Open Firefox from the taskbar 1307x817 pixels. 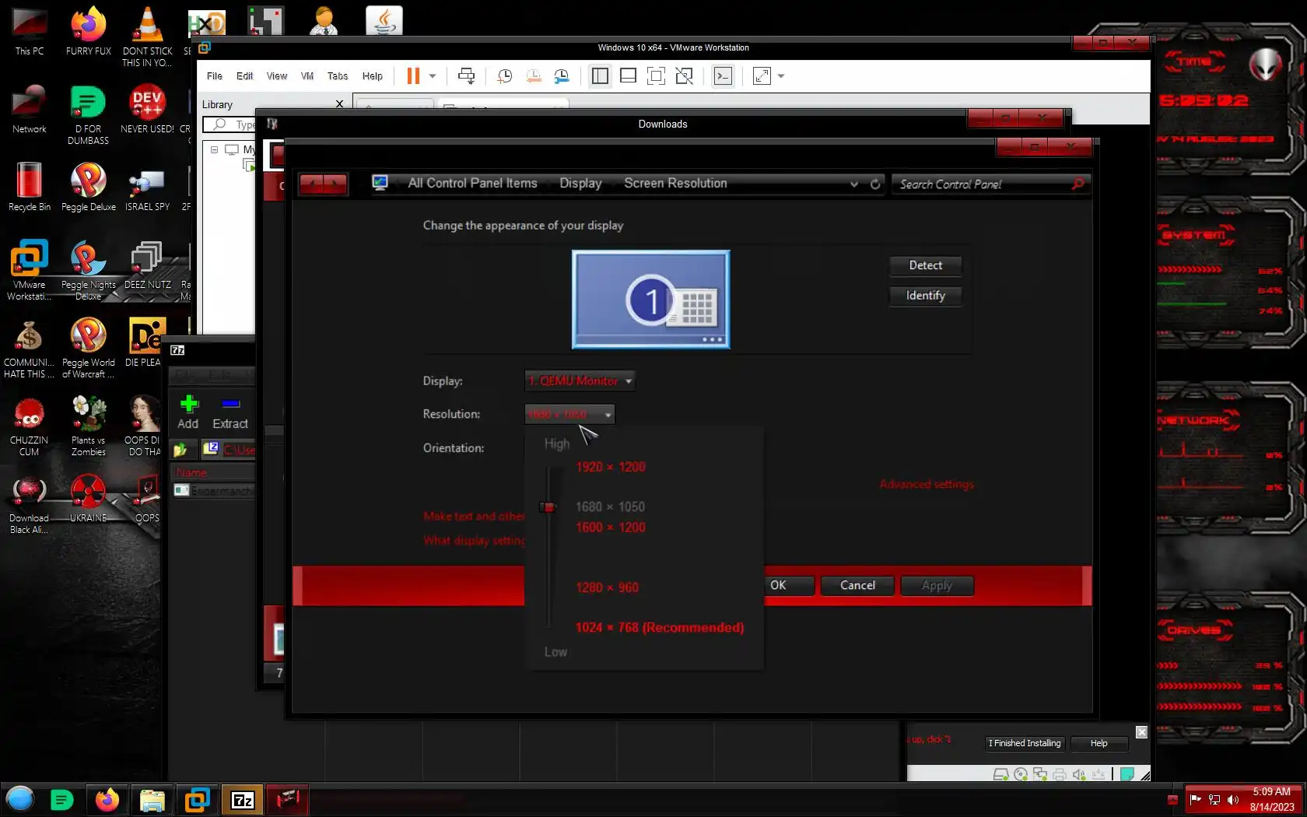[107, 799]
